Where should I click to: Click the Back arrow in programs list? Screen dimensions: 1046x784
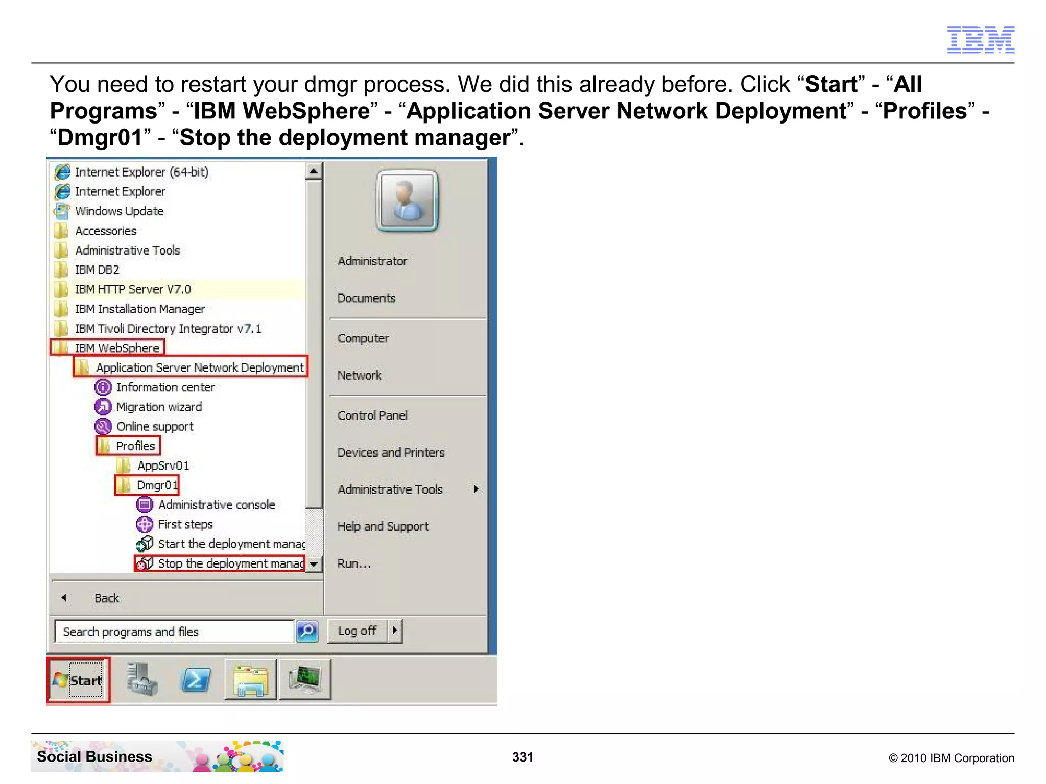tap(64, 598)
